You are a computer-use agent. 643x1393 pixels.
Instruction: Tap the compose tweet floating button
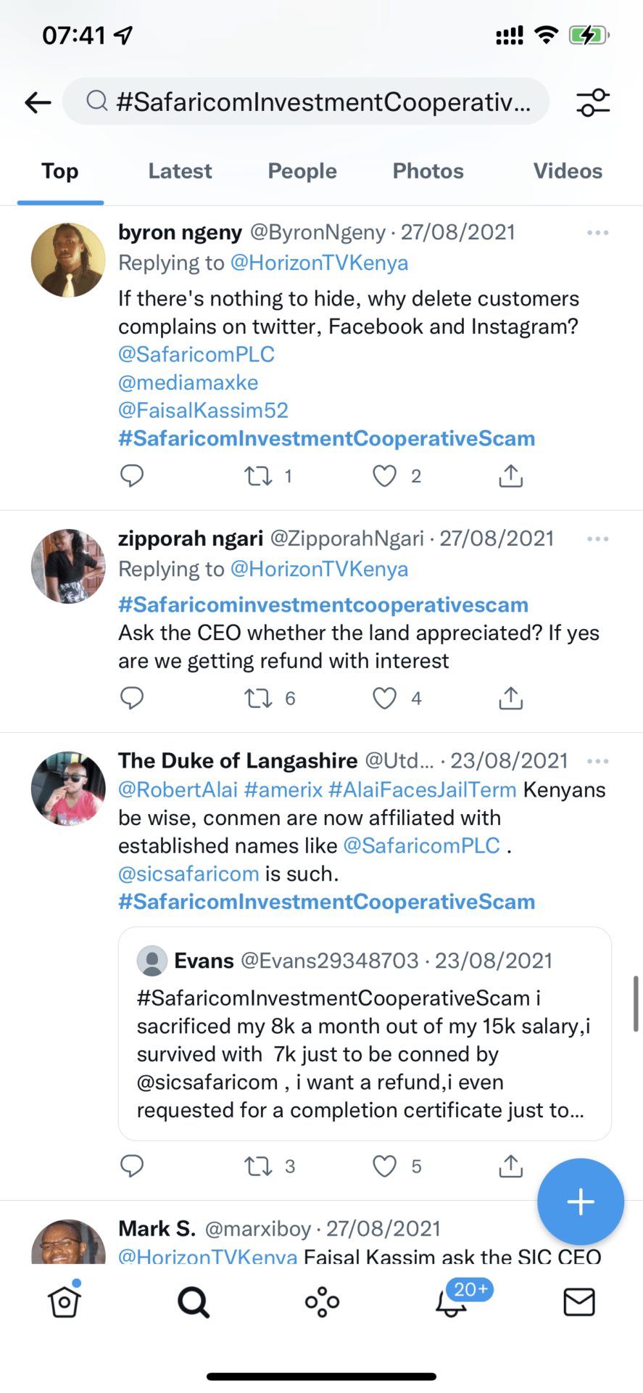coord(580,1202)
